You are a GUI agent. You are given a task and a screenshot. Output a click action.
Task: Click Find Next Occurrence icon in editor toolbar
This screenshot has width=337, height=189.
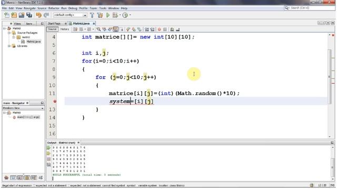click(110, 29)
